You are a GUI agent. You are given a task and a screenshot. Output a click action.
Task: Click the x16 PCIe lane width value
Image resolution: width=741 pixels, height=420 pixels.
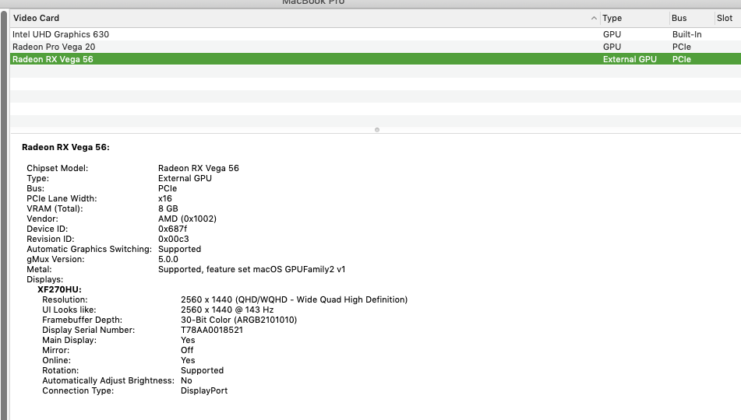[165, 198]
